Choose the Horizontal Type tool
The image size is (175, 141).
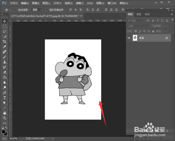(x=5, y=98)
